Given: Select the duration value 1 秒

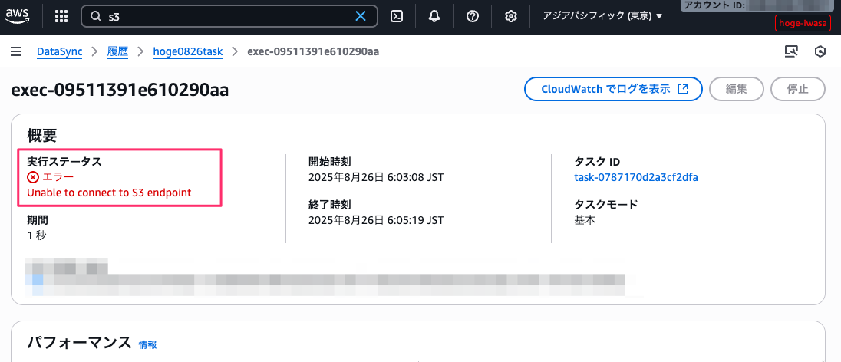Looking at the screenshot, I should click(37, 235).
